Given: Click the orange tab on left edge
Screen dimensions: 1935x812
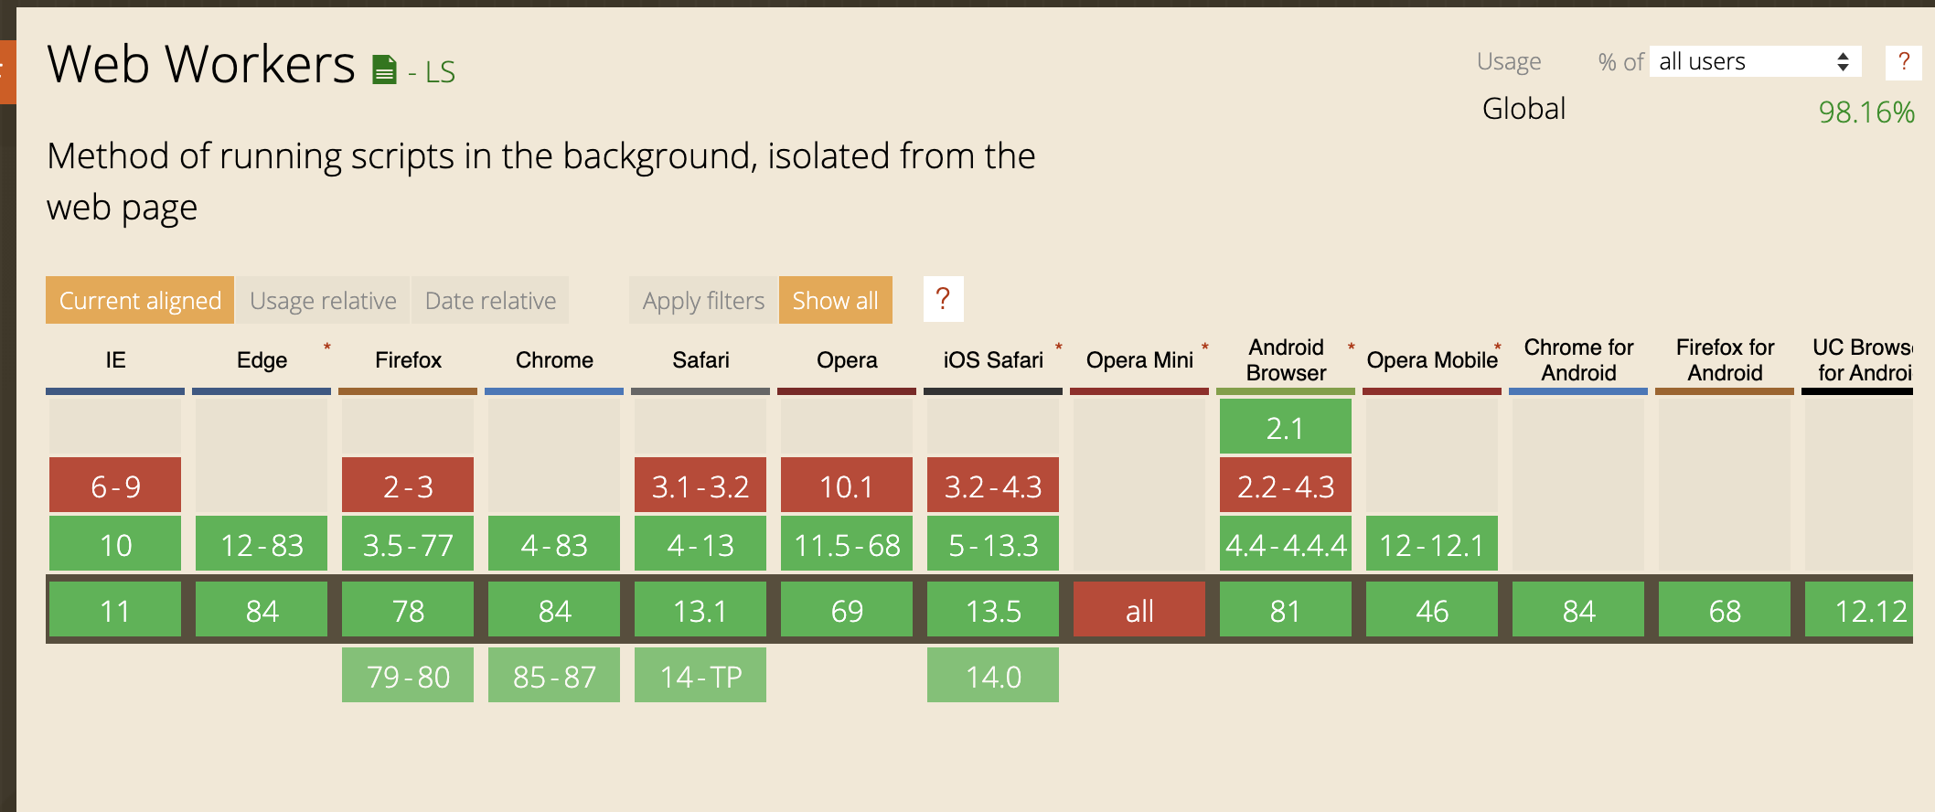Looking at the screenshot, I should tap(7, 71).
